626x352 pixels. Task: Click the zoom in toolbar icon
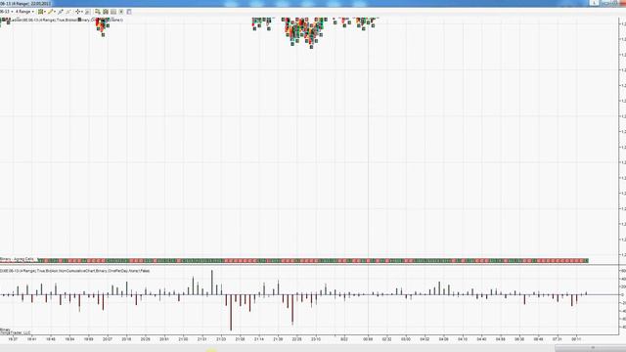coord(61,12)
